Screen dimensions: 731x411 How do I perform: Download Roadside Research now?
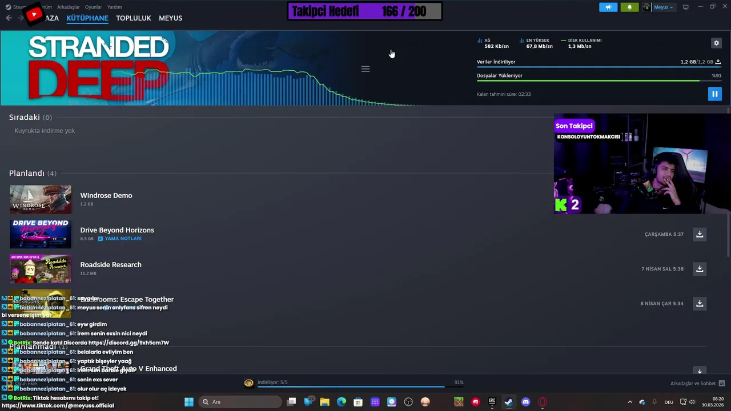click(x=700, y=269)
